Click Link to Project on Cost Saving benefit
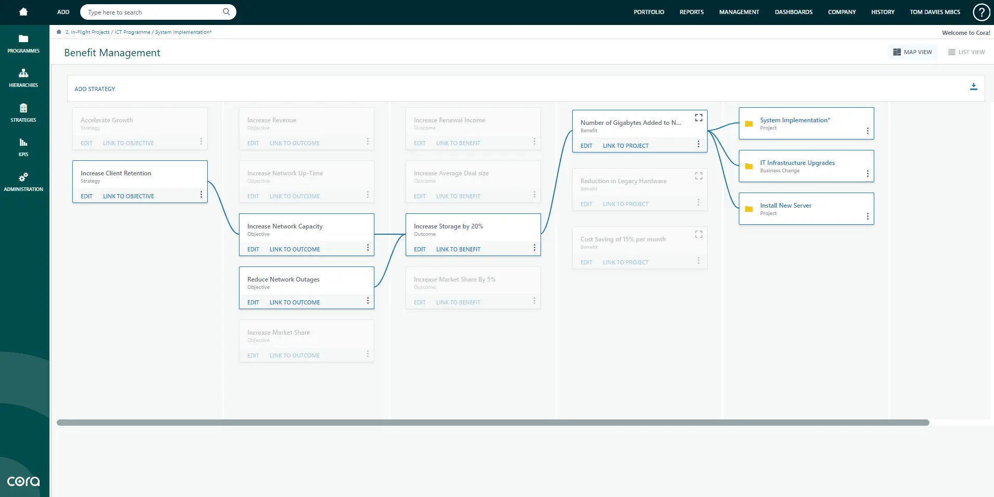The height and width of the screenshot is (497, 994). 625,262
